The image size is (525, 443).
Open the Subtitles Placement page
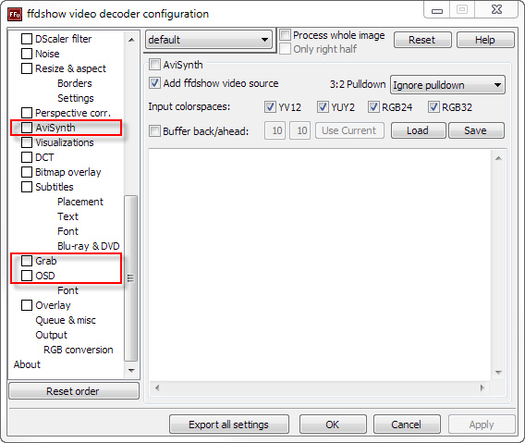point(80,202)
